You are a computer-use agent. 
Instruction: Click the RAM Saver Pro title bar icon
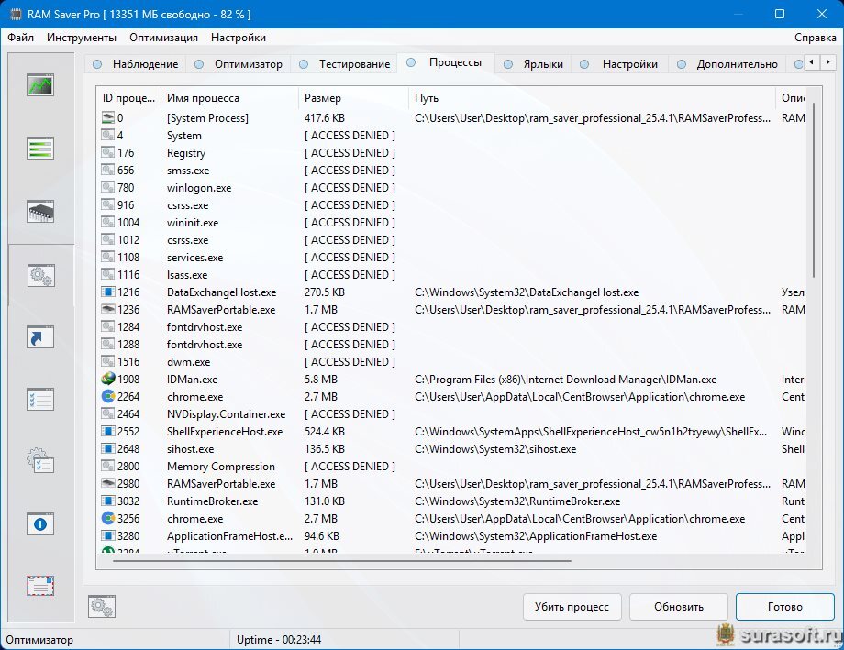[x=16, y=14]
